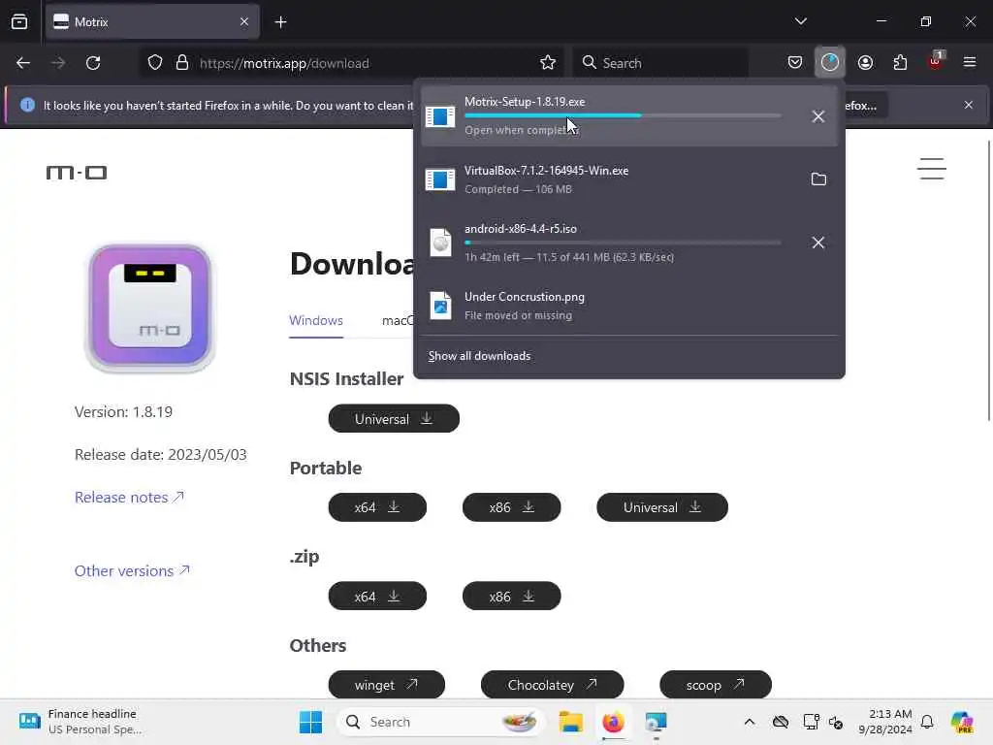The image size is (993, 745).
Task: Open a new browser tab
Action: 280,22
